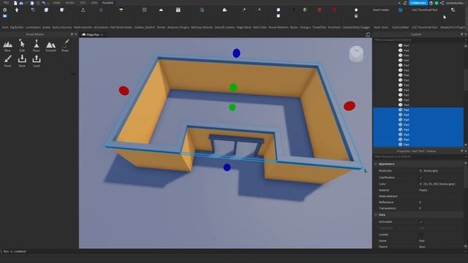Click the top blue move handle

pyautogui.click(x=236, y=53)
